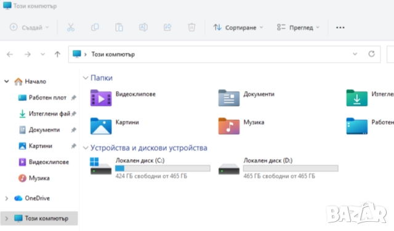This screenshot has width=394, height=231.
Task: Click the address bar chevron separator
Action: [86, 54]
